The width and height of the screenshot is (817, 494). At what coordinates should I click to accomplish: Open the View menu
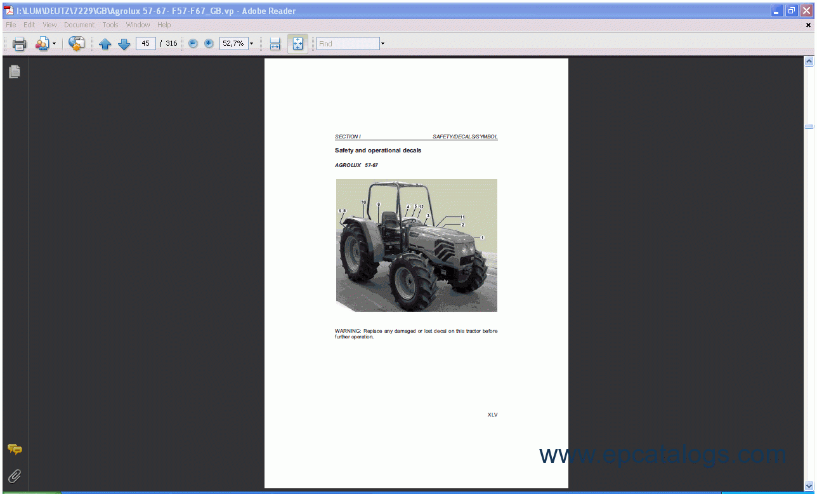49,25
